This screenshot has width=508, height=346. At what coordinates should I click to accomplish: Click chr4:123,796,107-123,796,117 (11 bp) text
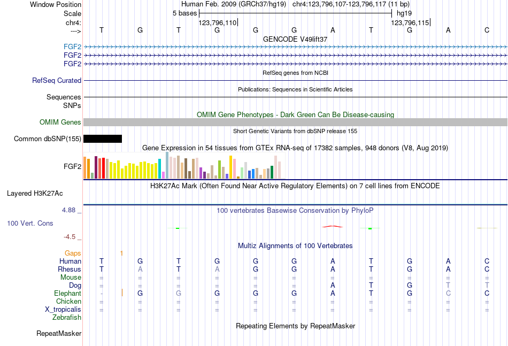click(x=351, y=4)
